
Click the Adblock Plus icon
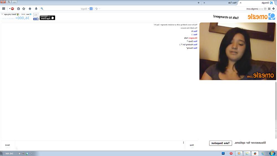click(x=12, y=9)
